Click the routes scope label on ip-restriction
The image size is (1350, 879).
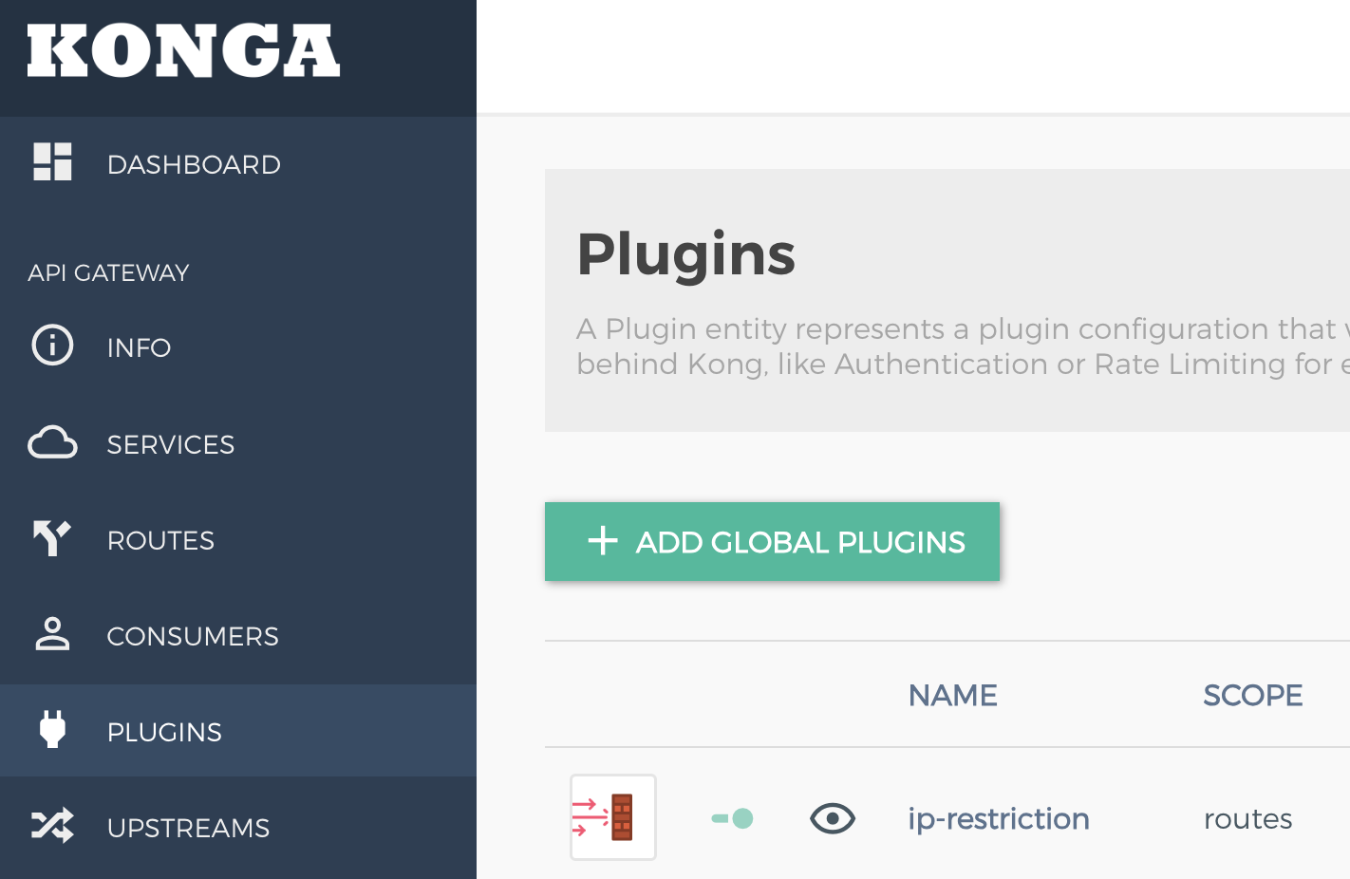[1247, 818]
